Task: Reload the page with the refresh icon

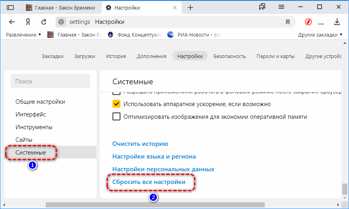Action: [44, 22]
